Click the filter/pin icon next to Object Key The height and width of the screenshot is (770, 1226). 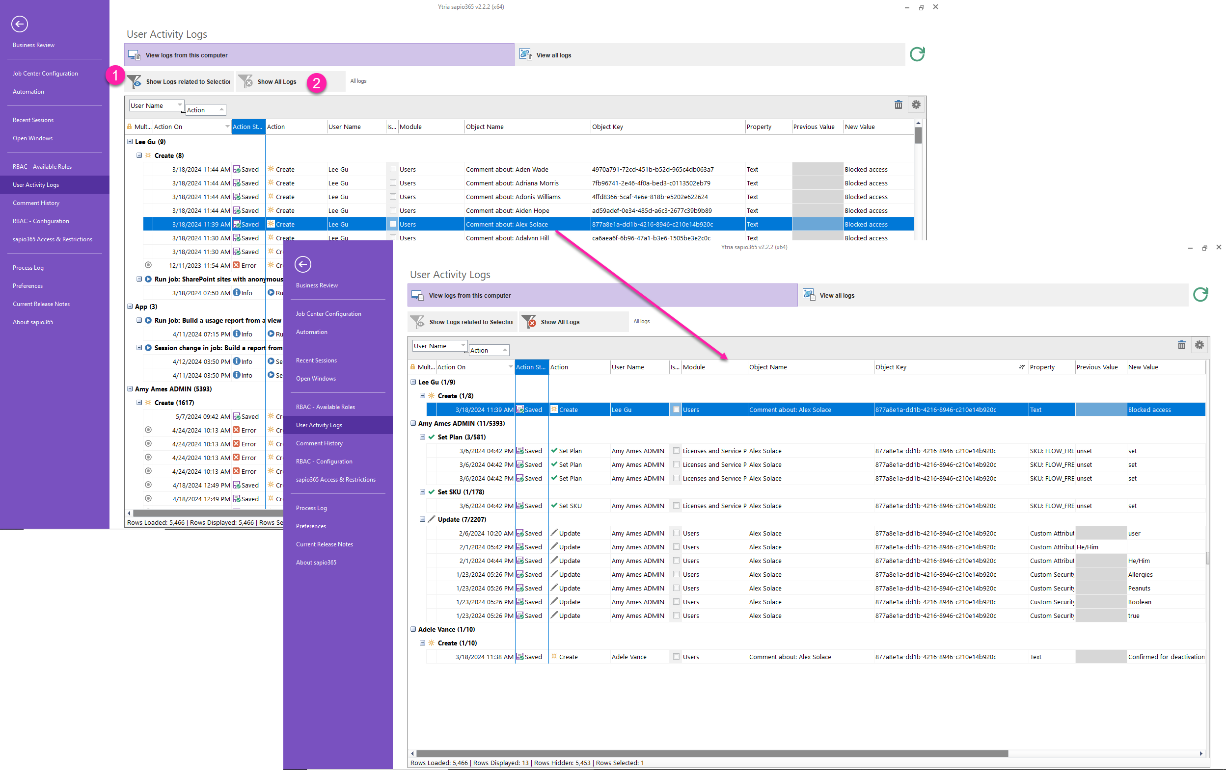coord(1019,367)
